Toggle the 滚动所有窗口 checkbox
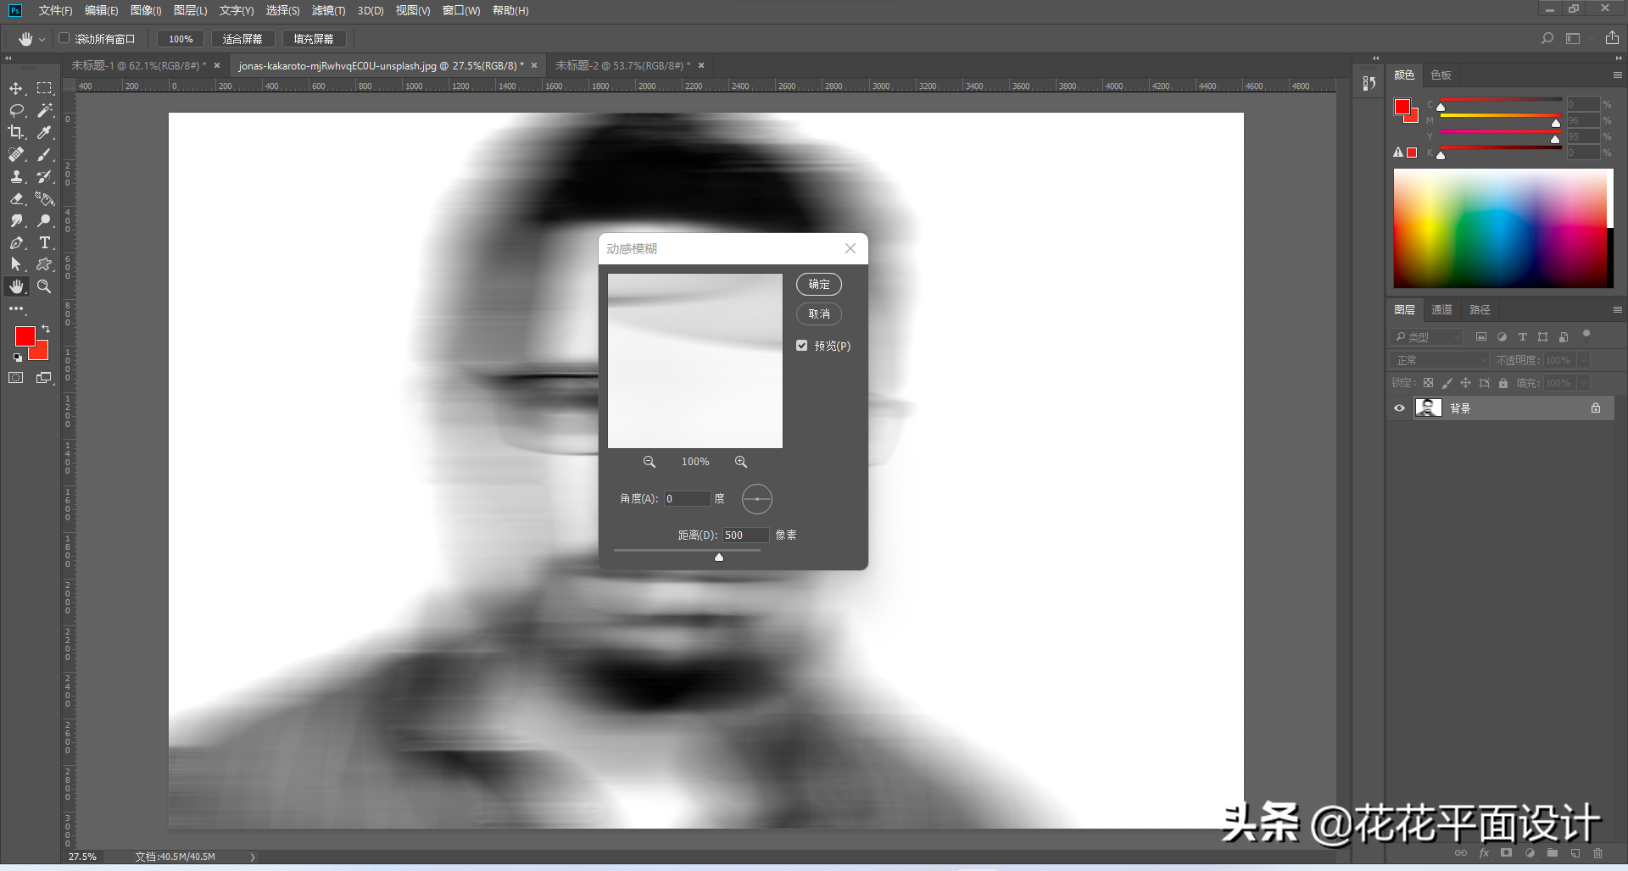The image size is (1628, 871). coord(64,38)
